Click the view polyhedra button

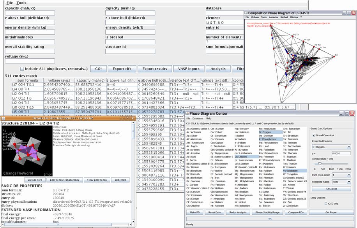[x=97, y=180]
